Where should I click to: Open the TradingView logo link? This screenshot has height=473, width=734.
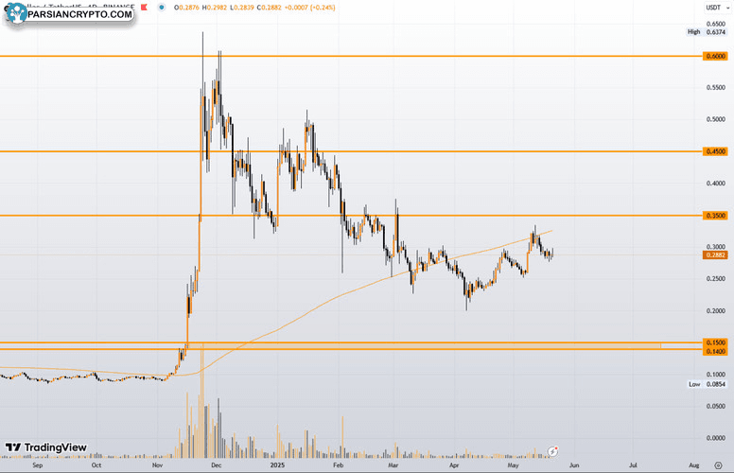point(45,447)
